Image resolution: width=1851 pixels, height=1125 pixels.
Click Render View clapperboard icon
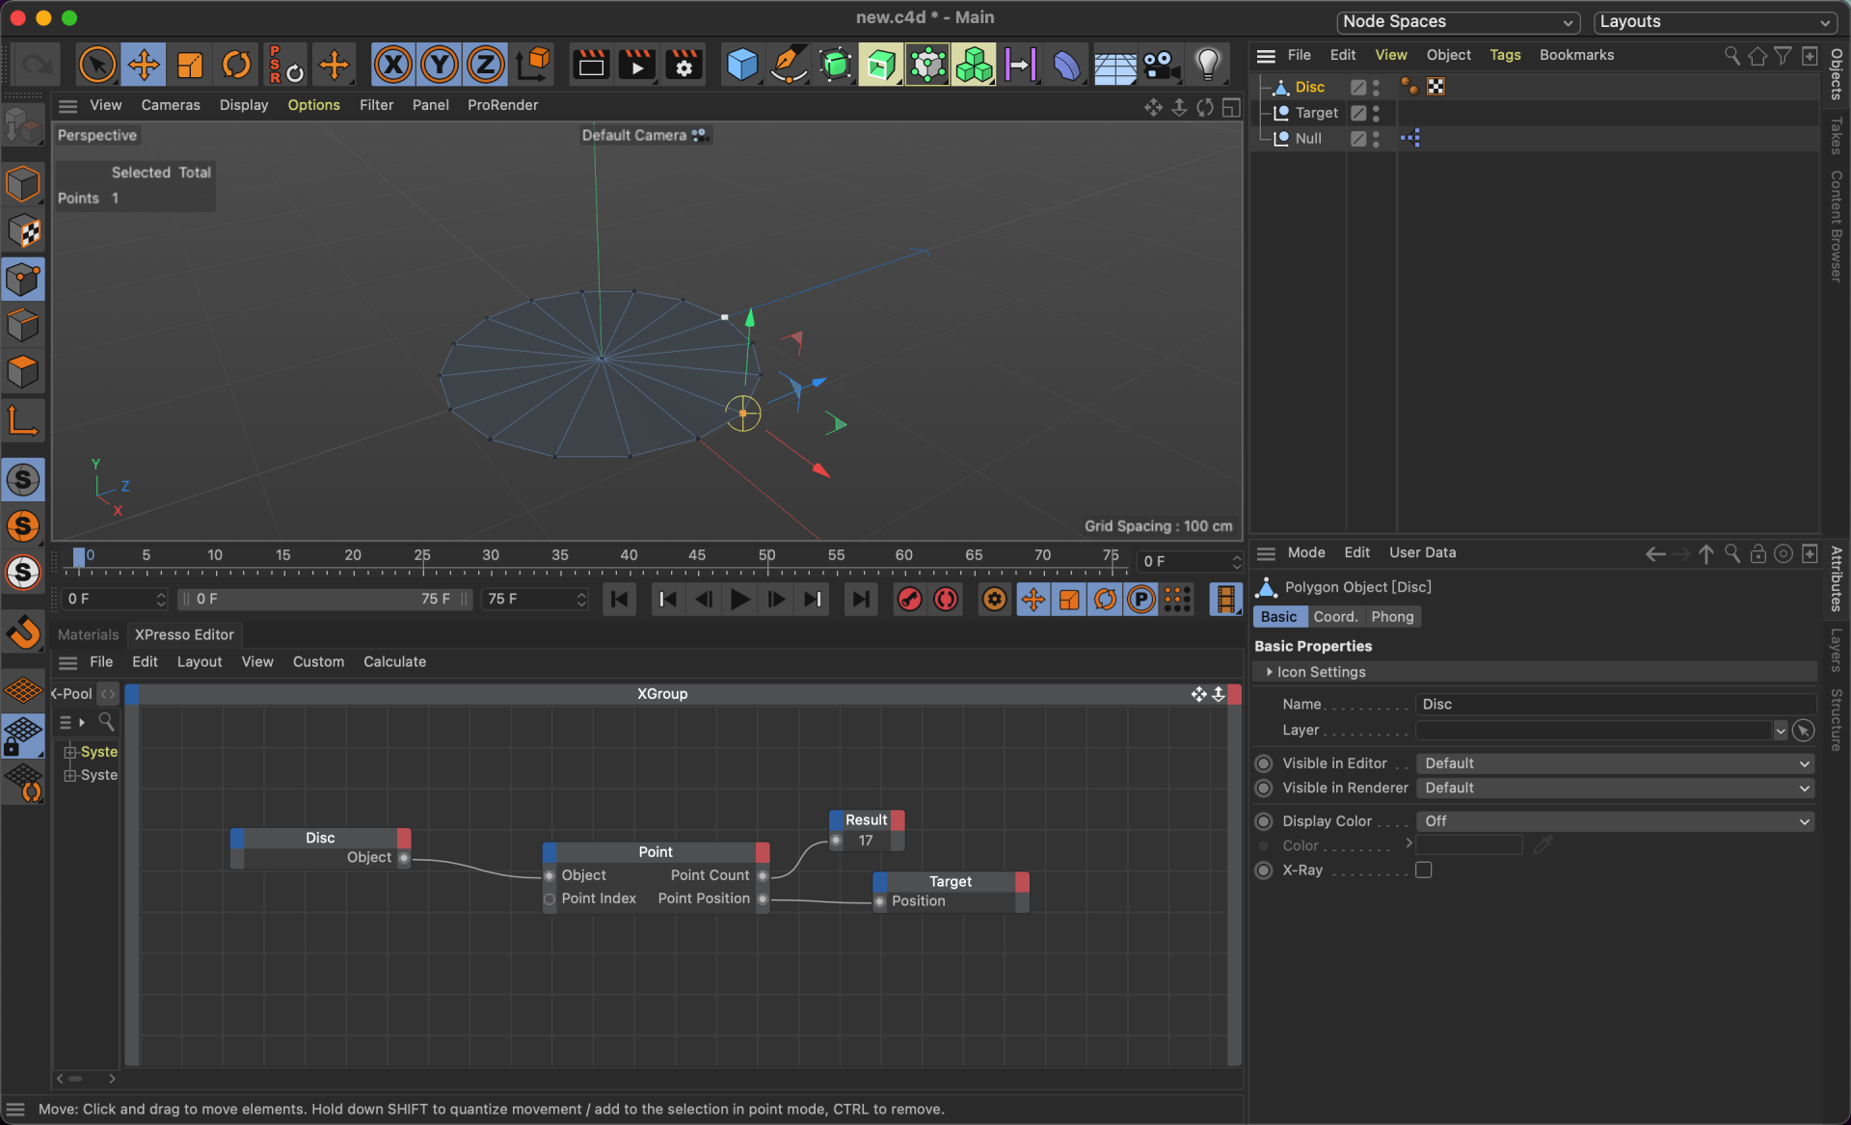[x=590, y=65]
